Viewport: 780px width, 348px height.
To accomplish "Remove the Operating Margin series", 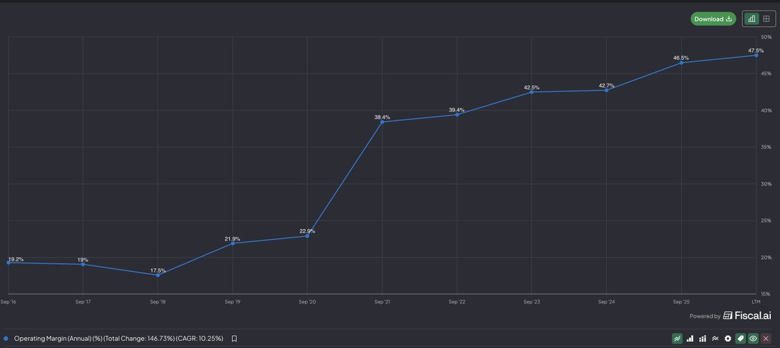I will click(x=766, y=338).
